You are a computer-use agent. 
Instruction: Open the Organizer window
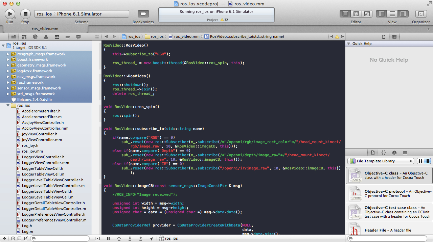coord(421,14)
